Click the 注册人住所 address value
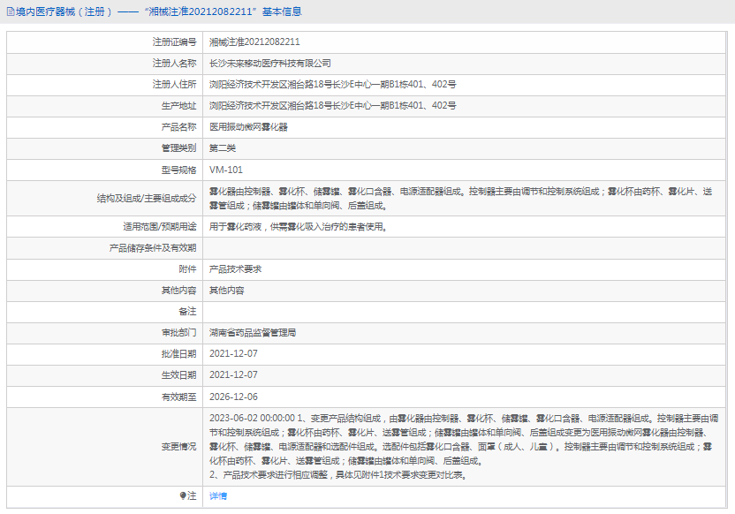Viewport: 735px width, 514px height. (x=333, y=84)
